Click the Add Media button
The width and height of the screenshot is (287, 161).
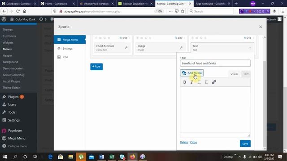click(x=191, y=73)
